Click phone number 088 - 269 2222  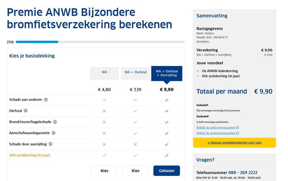pyautogui.click(x=243, y=173)
